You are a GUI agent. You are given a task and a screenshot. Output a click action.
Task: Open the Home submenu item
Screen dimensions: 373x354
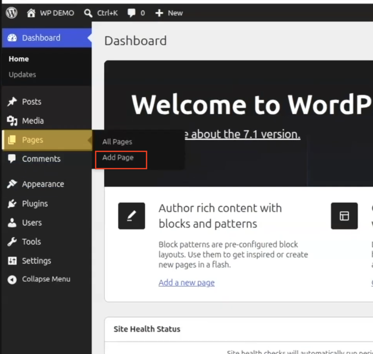[19, 59]
